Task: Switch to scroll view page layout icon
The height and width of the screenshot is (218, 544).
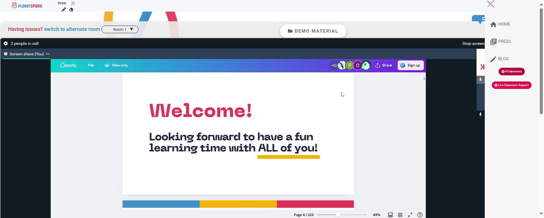Action: pos(390,215)
